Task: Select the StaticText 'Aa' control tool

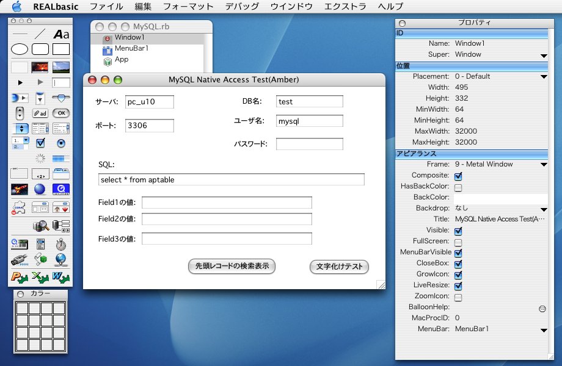Action: click(x=61, y=34)
